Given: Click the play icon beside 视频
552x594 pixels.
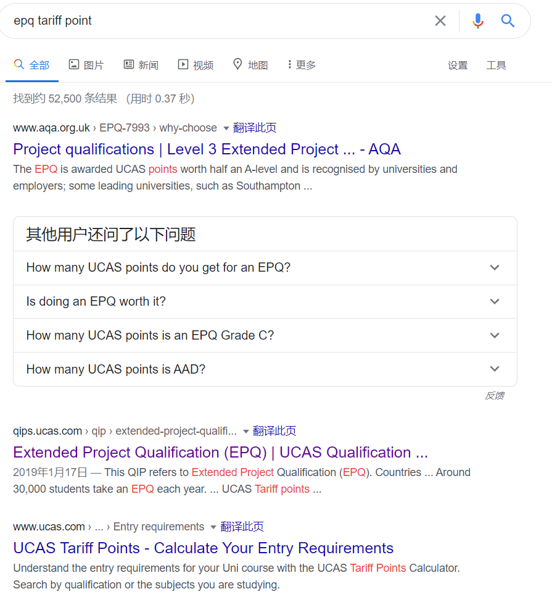Looking at the screenshot, I should click(183, 64).
